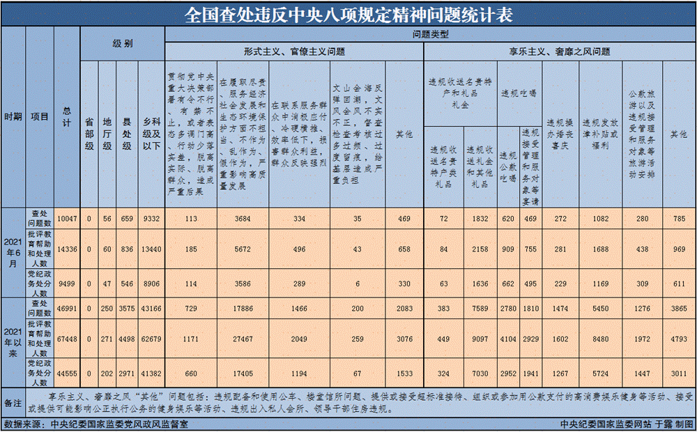The height and width of the screenshot is (432, 697).
Task: Click the 违规收送礼金和其他礼品 header
Action: click(x=480, y=167)
